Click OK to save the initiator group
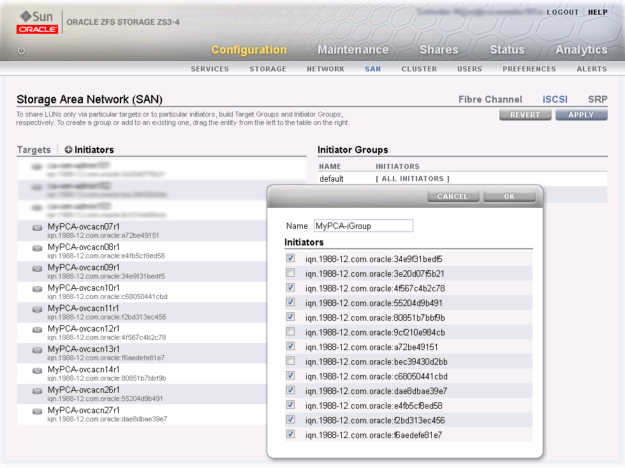625x468 pixels. coord(510,196)
